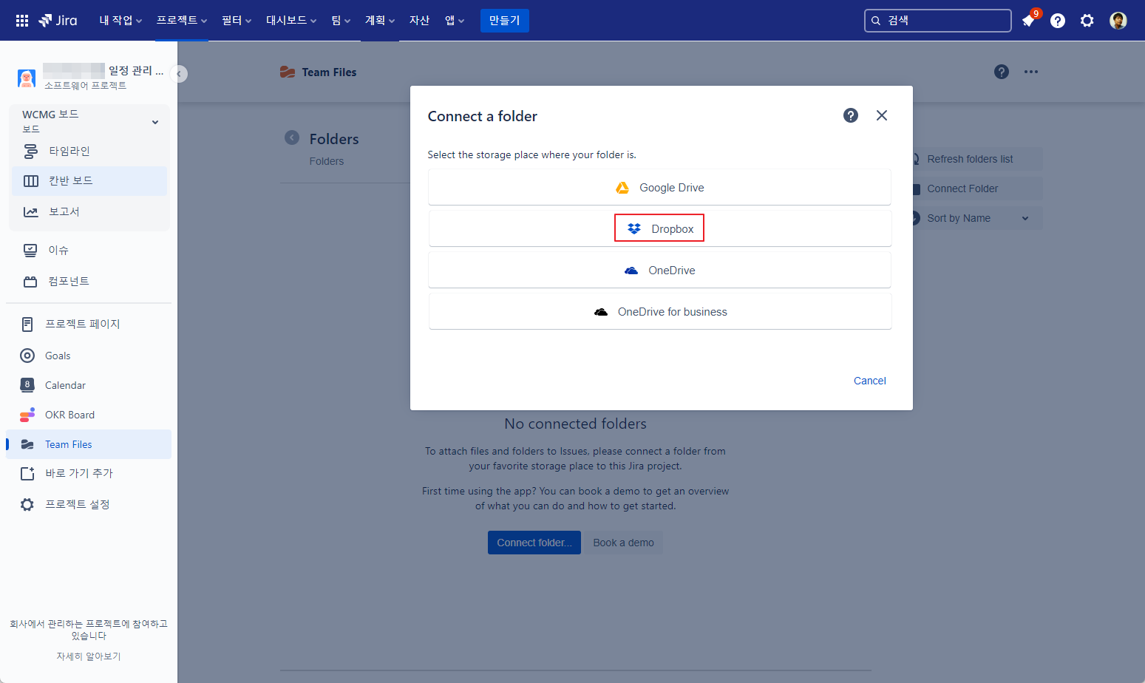The image size is (1145, 683).
Task: Click the Folders back arrow icon
Action: 292,137
